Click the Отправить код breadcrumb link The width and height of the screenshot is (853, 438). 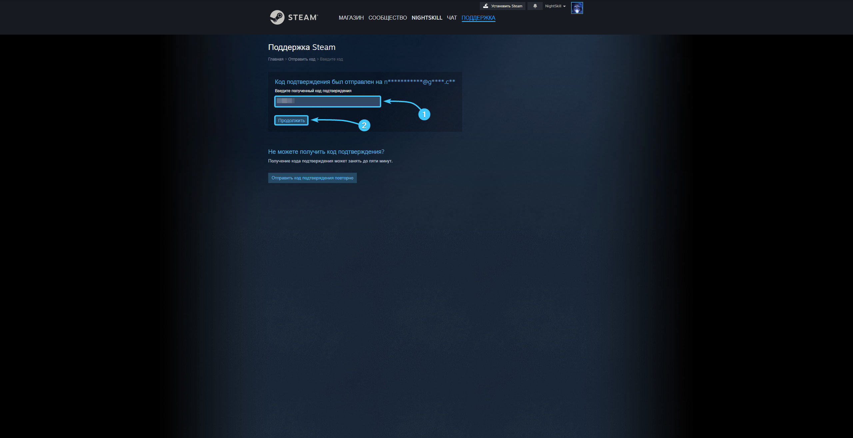302,59
